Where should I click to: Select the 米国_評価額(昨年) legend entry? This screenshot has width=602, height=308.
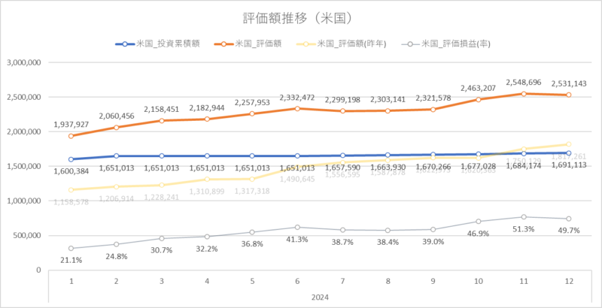tap(341, 44)
